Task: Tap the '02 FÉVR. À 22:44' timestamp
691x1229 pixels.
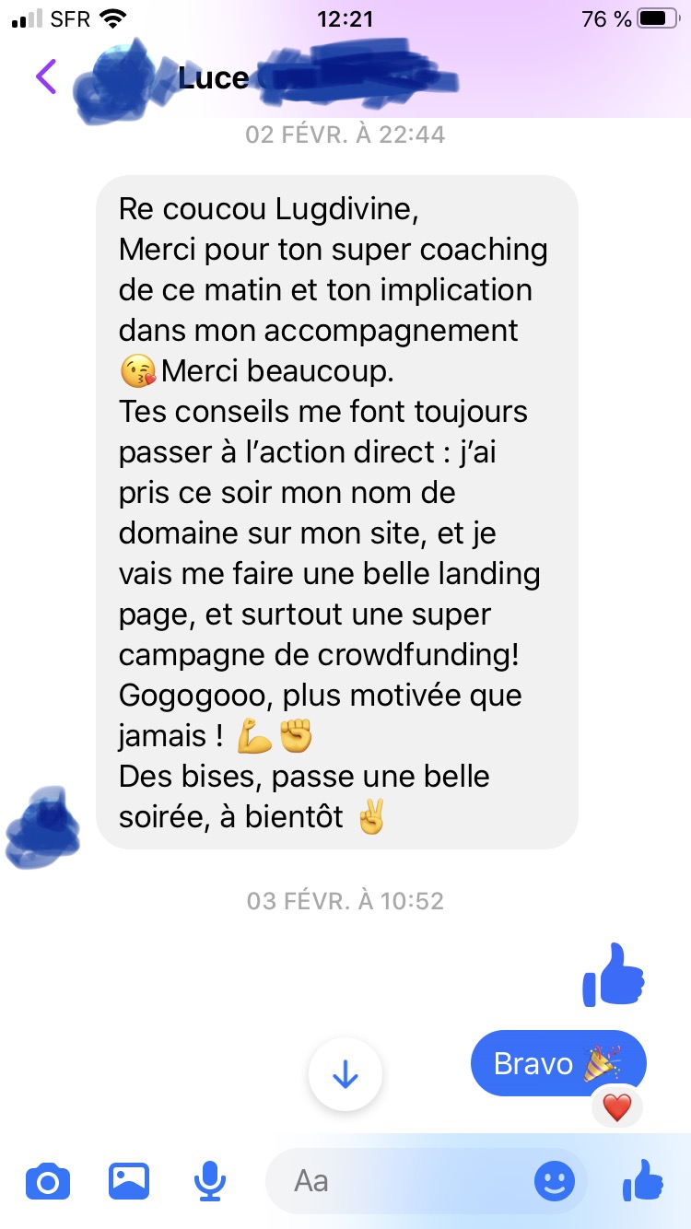Action: 345,135
